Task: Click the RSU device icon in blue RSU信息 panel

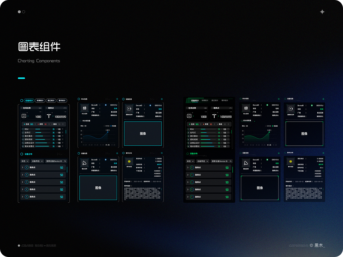Action: (x=84, y=108)
